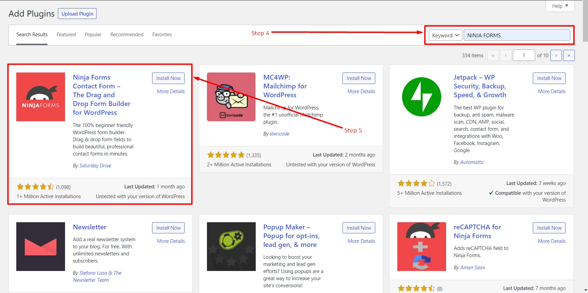Click the Popup Maker plugin icon
Viewport: 588px width, 293px height.
(x=231, y=247)
